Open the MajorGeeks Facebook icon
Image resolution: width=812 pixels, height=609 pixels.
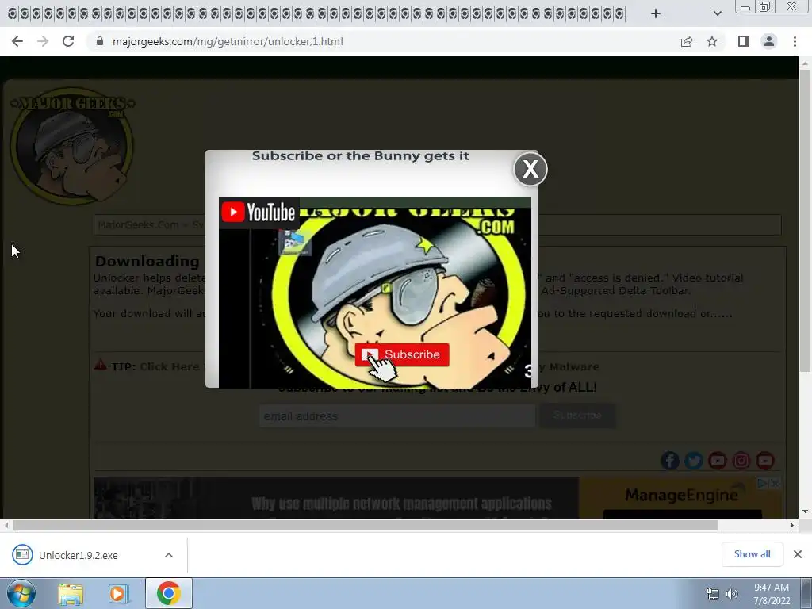click(x=669, y=461)
